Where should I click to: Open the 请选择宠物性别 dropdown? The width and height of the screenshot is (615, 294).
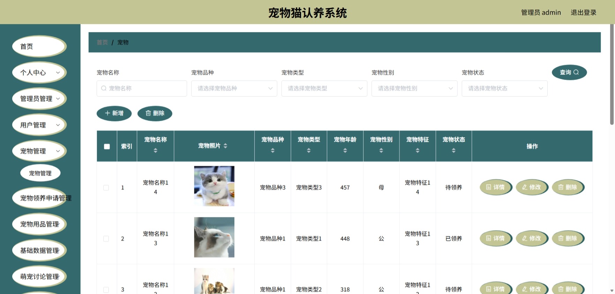click(414, 88)
